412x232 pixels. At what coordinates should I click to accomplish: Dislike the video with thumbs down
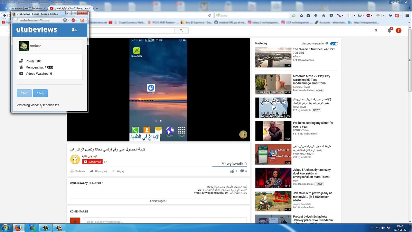242,171
